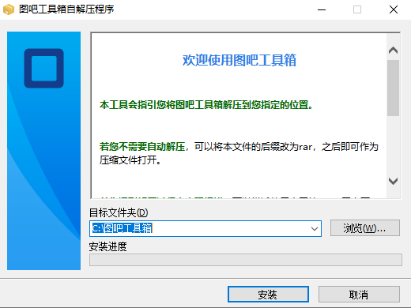Click the 图吧工具箱自解压程序 window title text
The width and height of the screenshot is (411, 308).
click(x=66, y=9)
